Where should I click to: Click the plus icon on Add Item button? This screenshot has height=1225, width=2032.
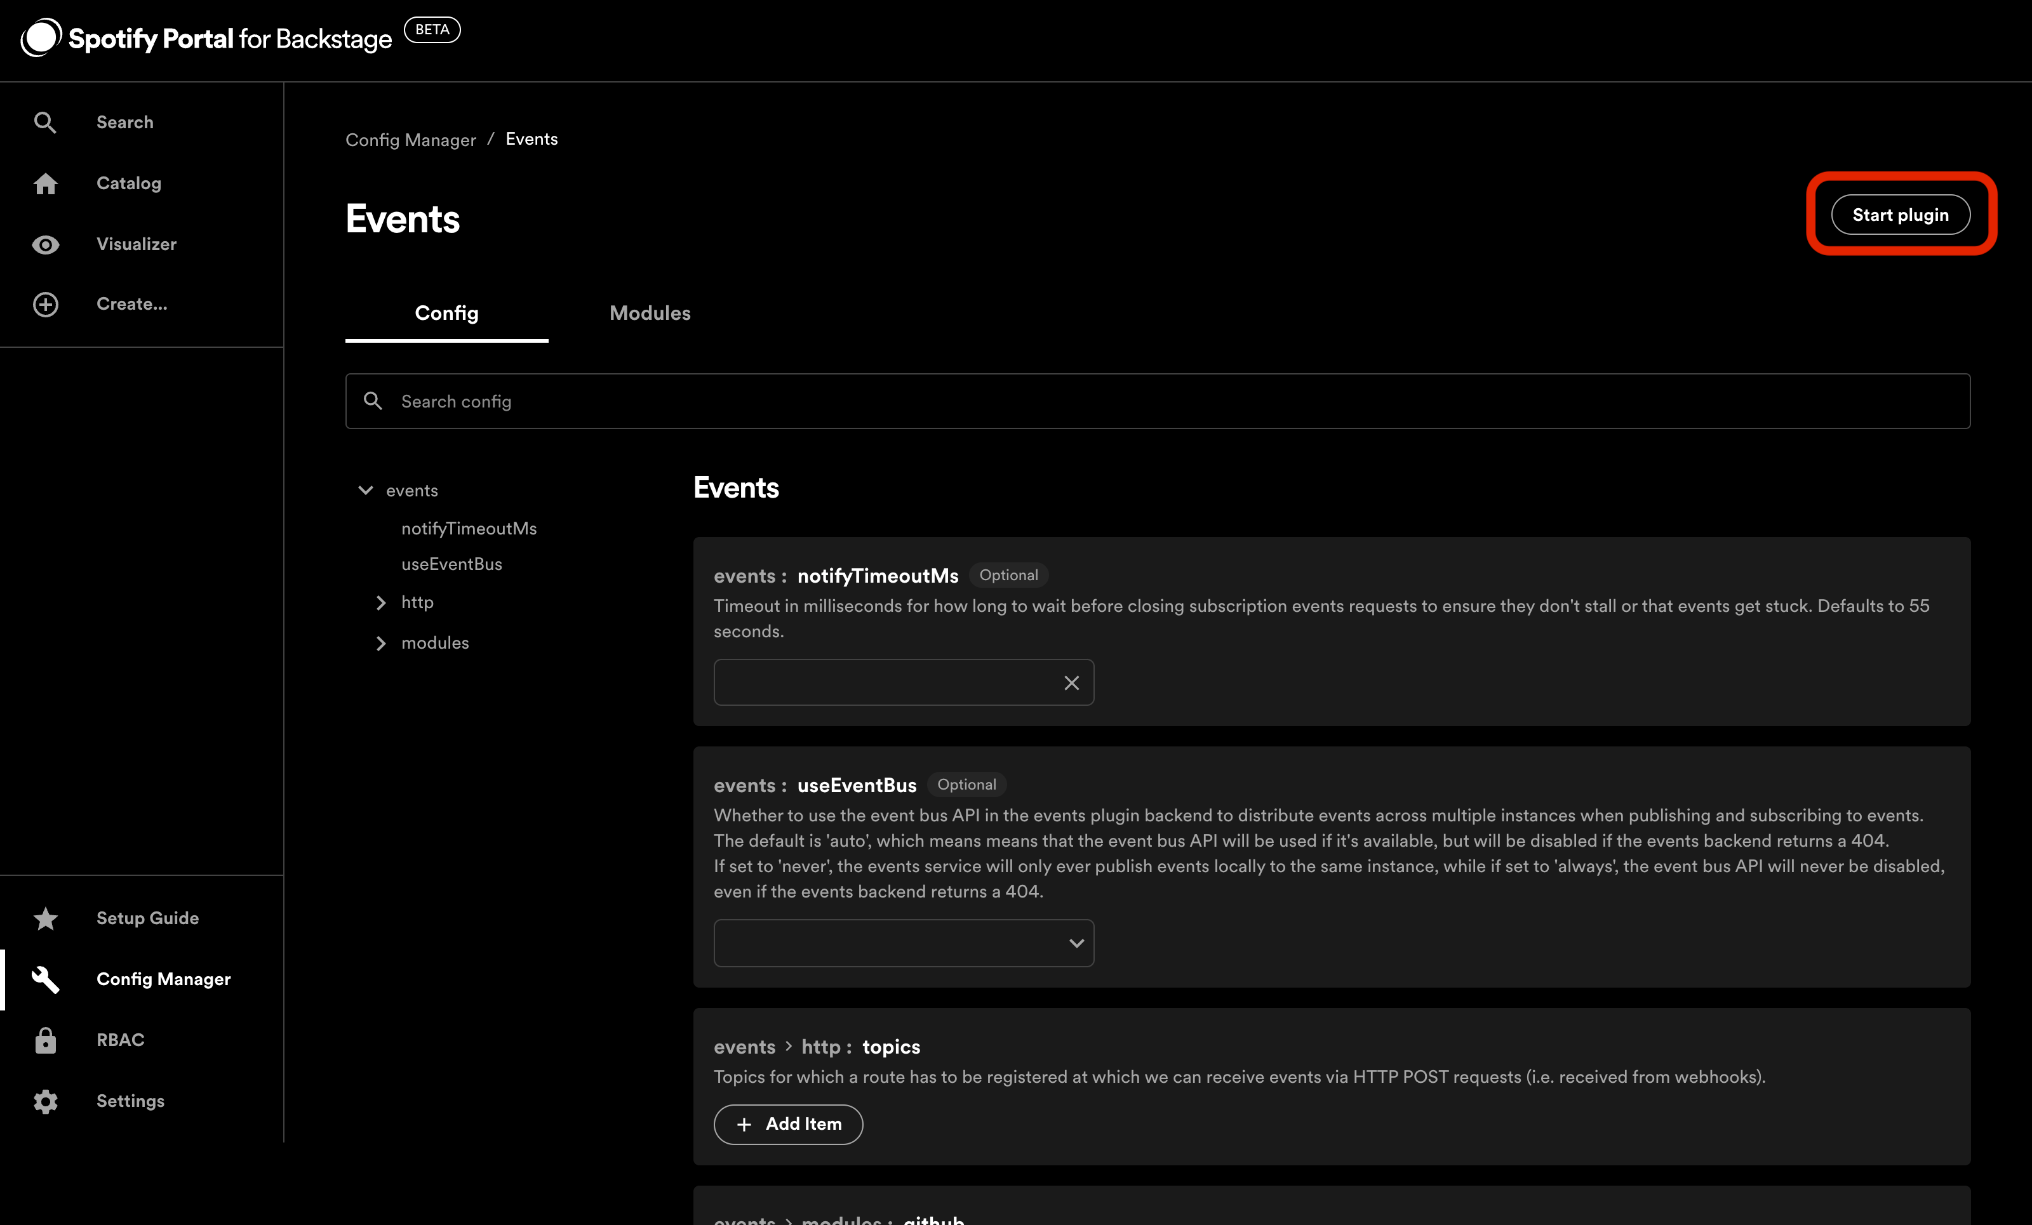tap(744, 1125)
